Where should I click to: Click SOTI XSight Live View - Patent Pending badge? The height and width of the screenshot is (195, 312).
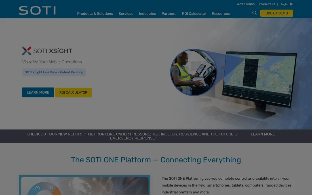[54, 72]
